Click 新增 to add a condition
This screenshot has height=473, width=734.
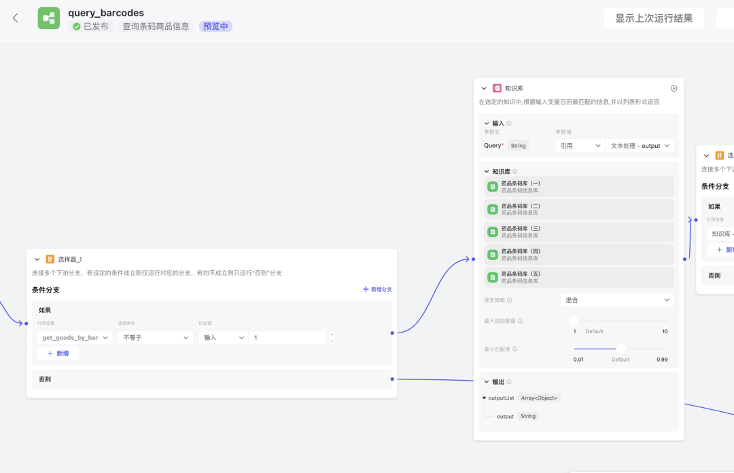click(58, 354)
